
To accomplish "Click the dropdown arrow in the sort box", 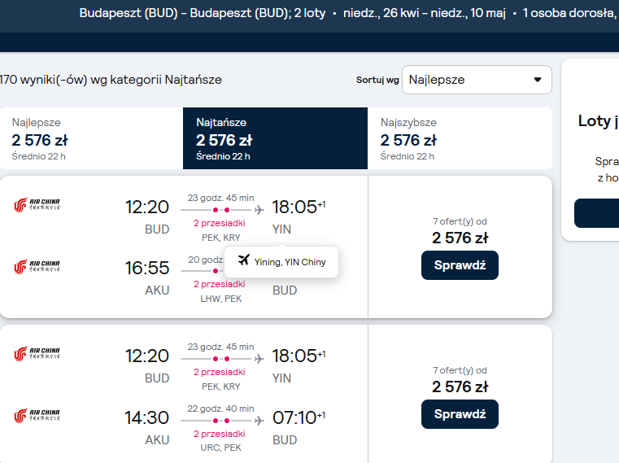I will point(538,80).
